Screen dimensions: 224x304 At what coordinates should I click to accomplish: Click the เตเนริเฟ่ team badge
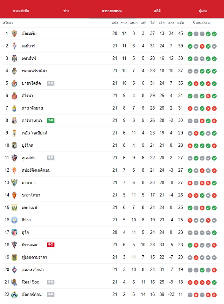14,58
